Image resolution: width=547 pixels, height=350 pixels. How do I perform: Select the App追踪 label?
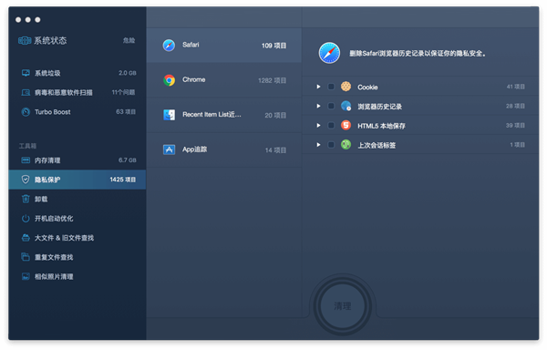(x=195, y=149)
